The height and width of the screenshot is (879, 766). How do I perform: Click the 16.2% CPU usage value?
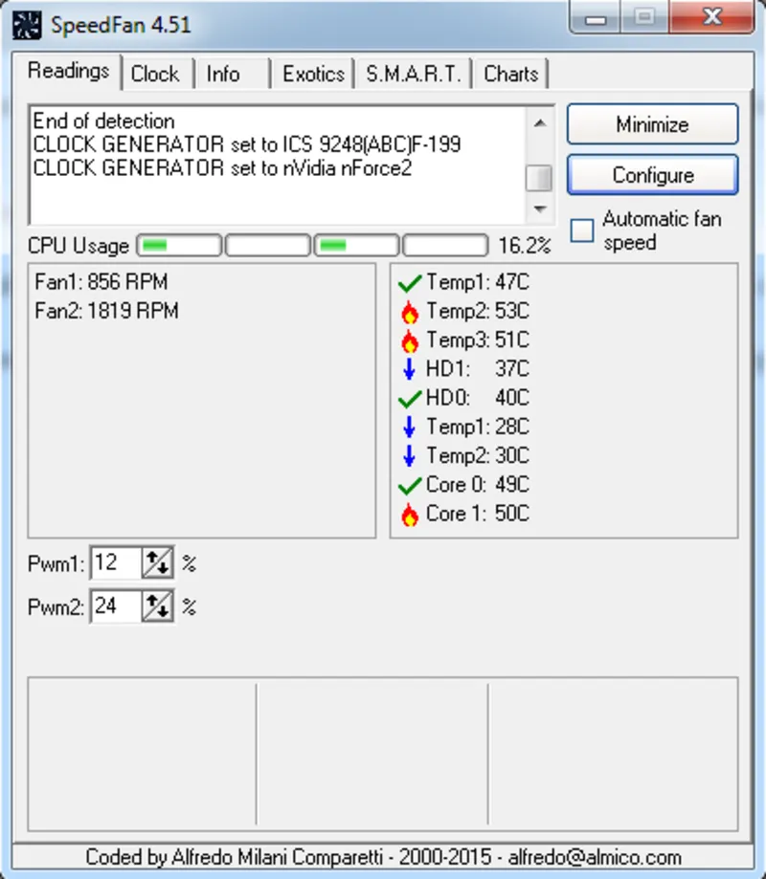click(x=525, y=246)
